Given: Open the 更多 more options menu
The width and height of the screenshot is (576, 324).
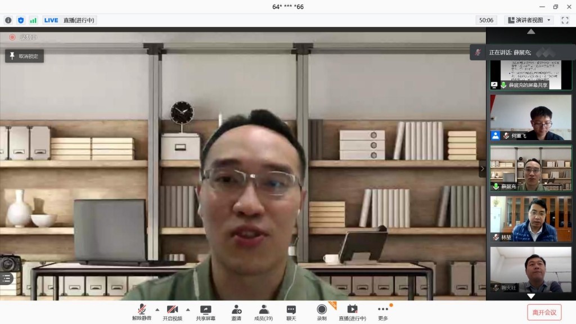Looking at the screenshot, I should (x=382, y=312).
